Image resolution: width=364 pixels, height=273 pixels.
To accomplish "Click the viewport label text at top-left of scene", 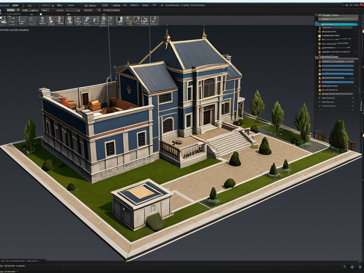I will click(x=14, y=30).
